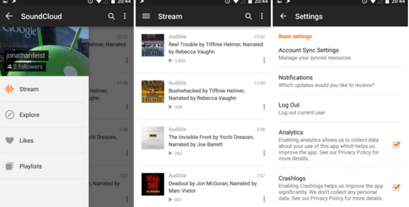Toggle the Crashlogs checkbox

click(396, 187)
